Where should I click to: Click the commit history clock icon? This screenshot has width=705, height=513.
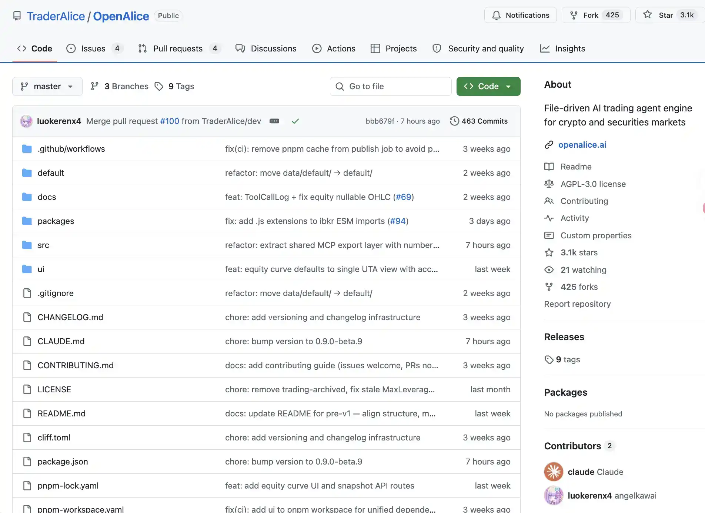pos(454,121)
